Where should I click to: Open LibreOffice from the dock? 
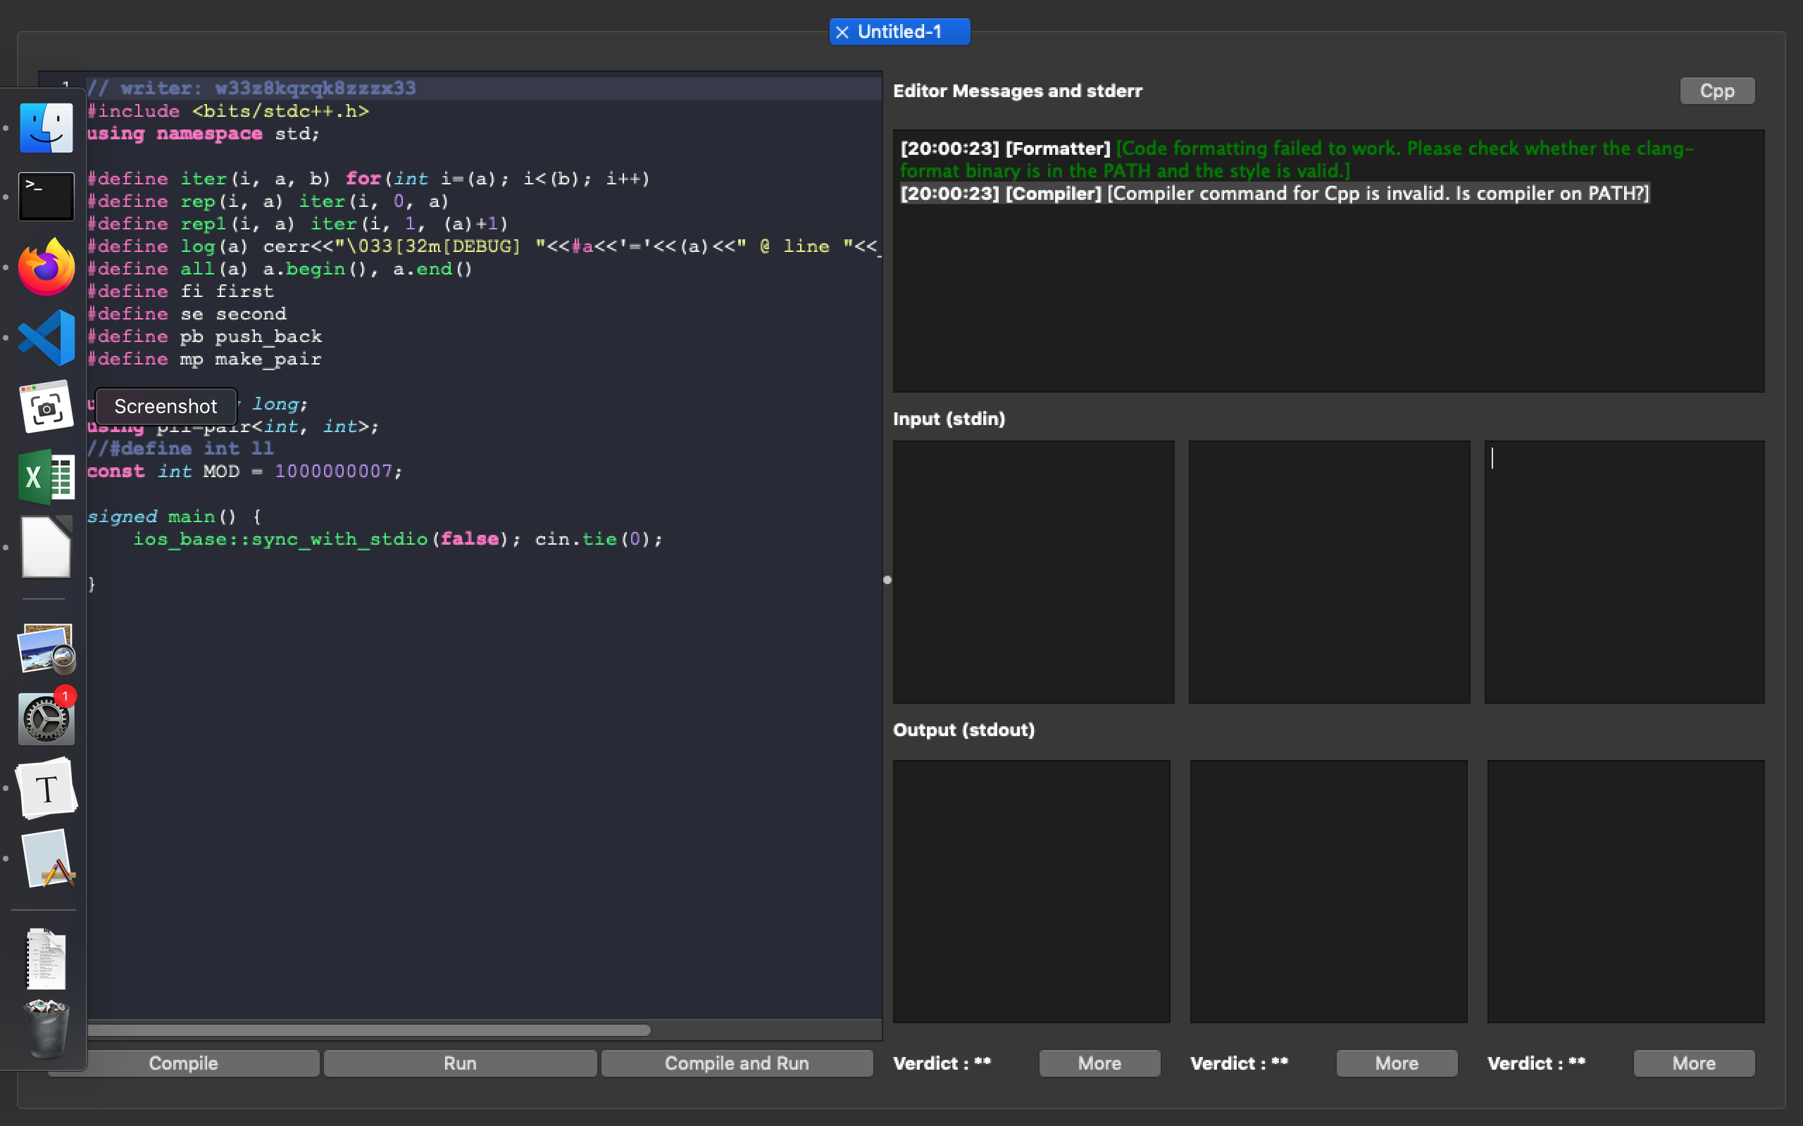click(46, 548)
